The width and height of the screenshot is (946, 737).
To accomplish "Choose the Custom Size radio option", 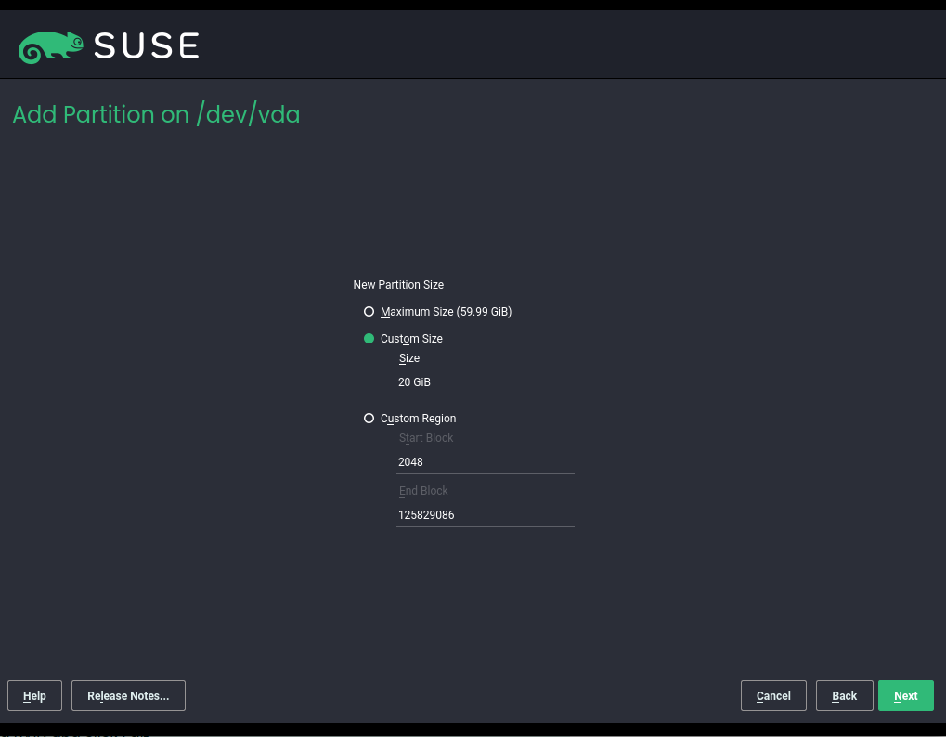I will pos(369,339).
